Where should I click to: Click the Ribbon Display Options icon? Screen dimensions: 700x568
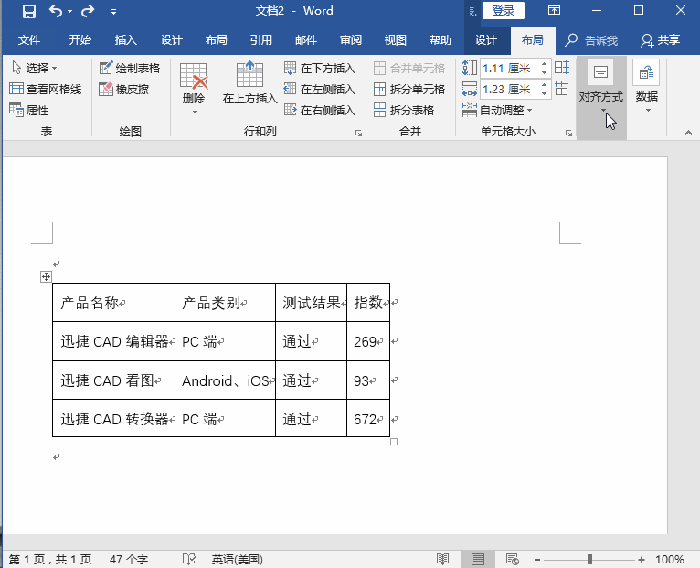554,10
